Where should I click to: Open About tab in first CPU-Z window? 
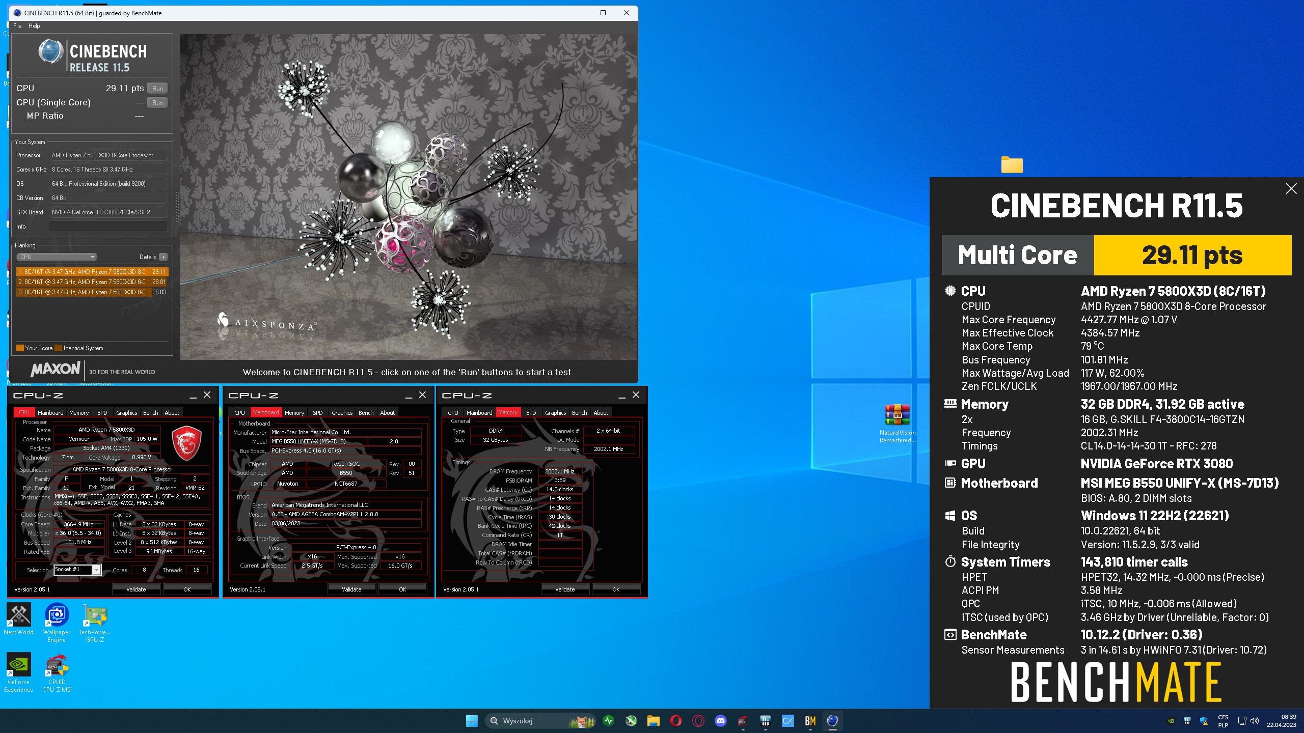coord(172,413)
